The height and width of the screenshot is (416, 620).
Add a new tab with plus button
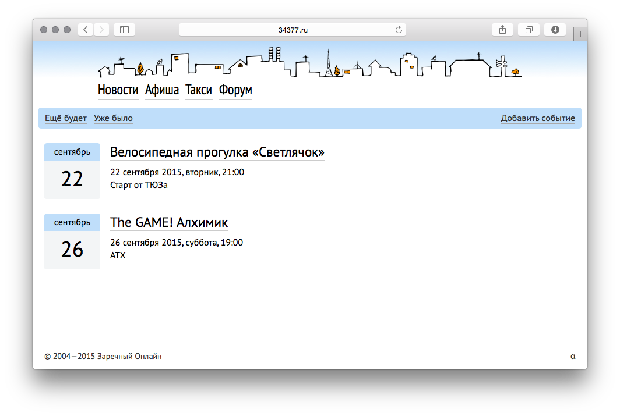580,34
